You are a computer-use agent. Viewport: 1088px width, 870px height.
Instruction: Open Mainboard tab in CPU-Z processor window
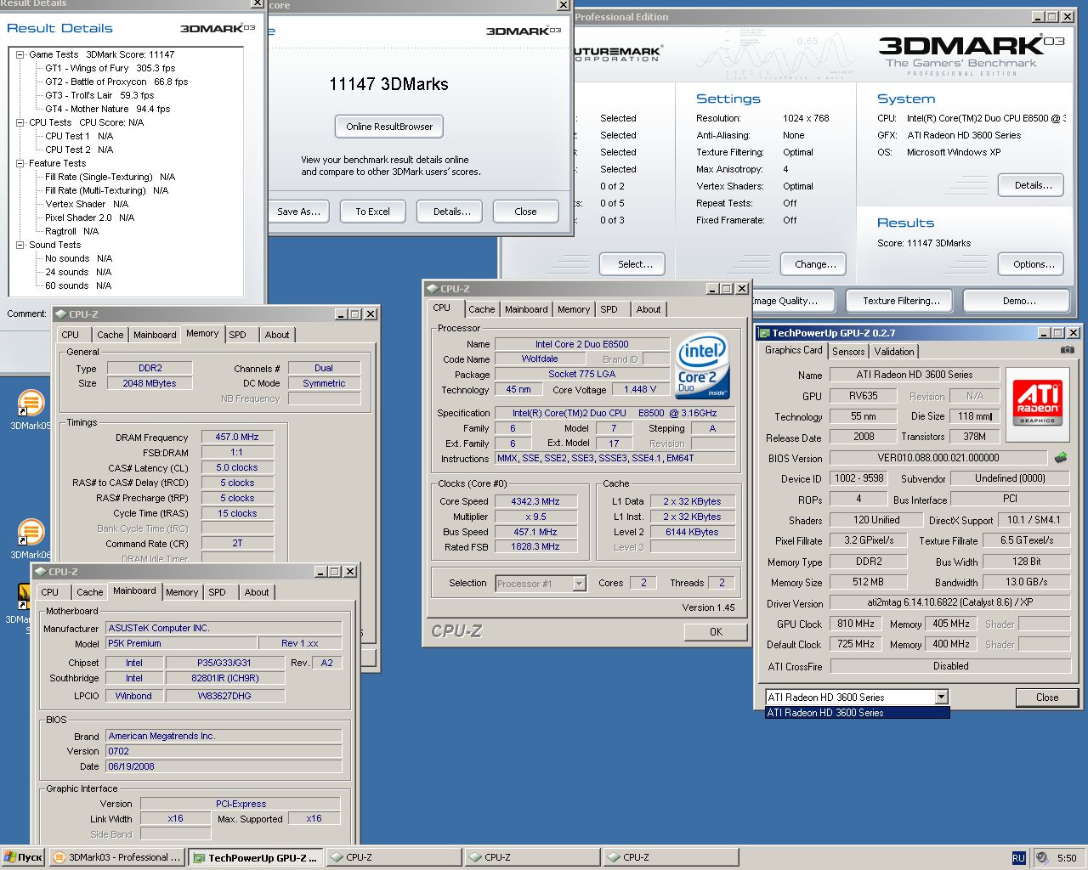coord(526,309)
